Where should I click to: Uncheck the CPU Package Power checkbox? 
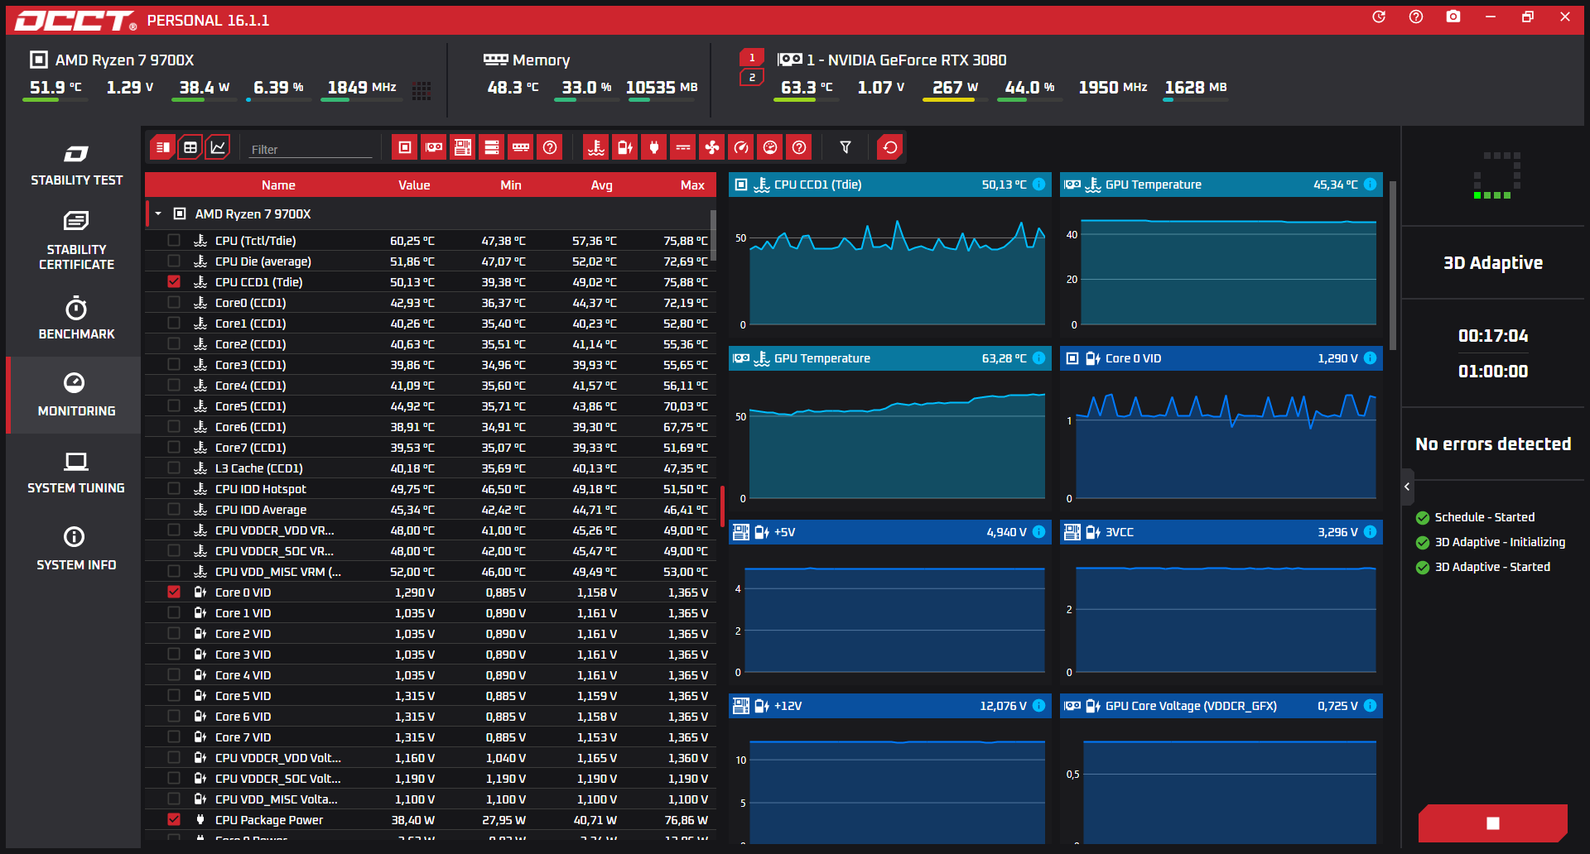[174, 820]
